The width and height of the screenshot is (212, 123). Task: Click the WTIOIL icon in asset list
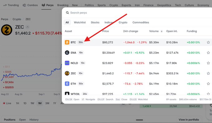click(67, 94)
